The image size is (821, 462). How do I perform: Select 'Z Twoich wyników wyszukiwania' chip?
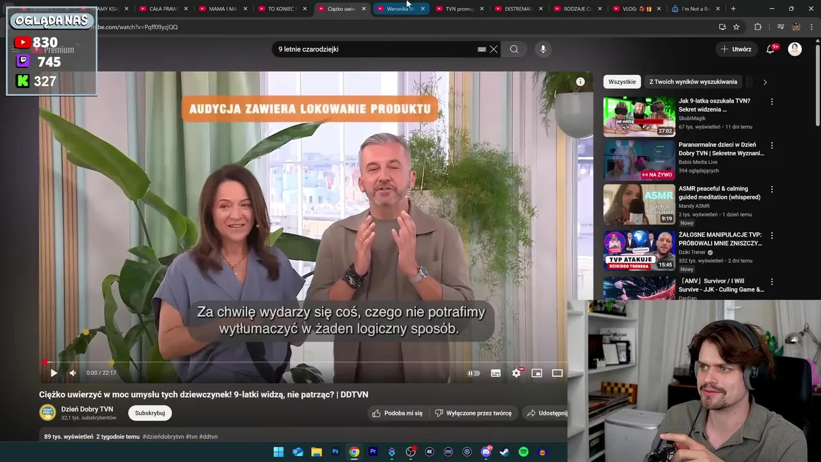(693, 81)
